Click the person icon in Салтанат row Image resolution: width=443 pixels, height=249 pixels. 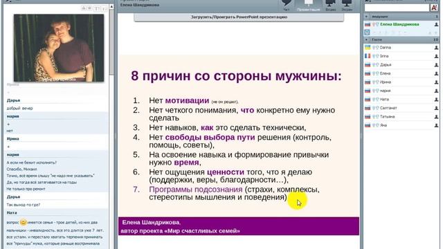[x=436, y=108]
